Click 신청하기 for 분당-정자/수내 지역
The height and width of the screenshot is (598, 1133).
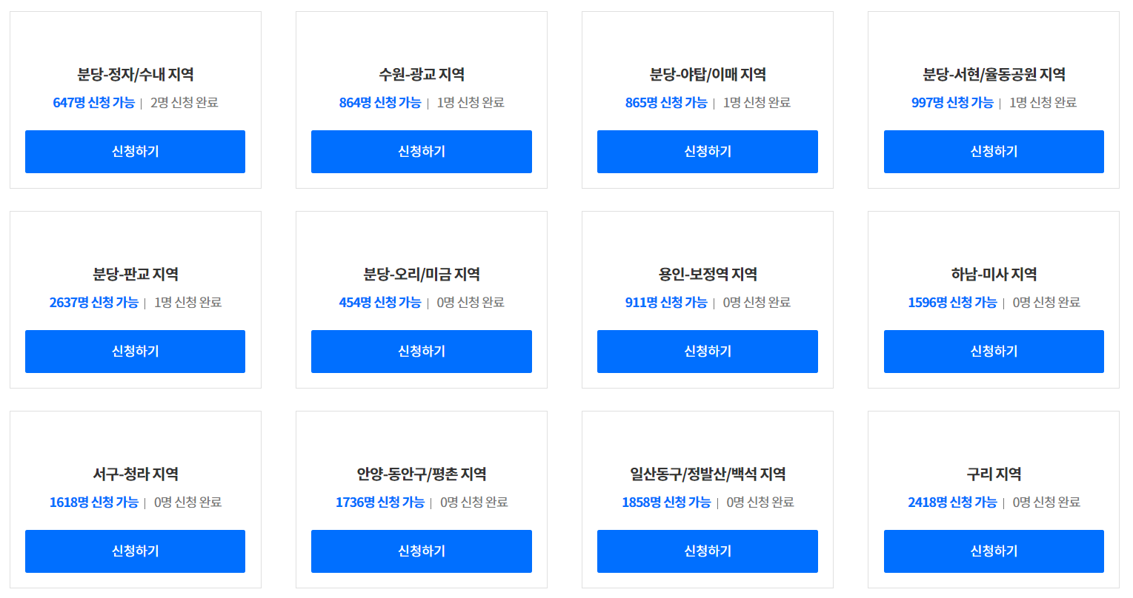tap(135, 152)
